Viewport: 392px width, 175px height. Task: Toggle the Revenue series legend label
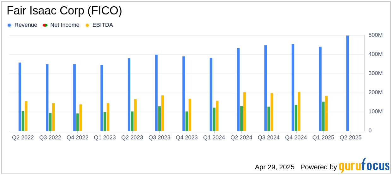coord(26,25)
